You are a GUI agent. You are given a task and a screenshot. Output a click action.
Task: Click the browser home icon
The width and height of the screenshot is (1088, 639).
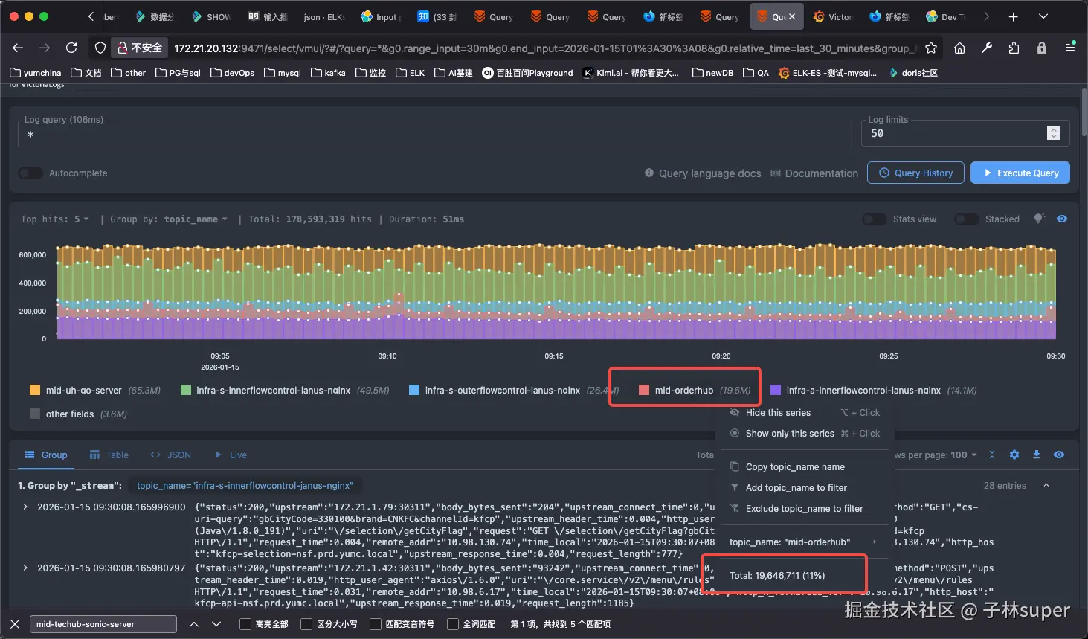(x=959, y=48)
